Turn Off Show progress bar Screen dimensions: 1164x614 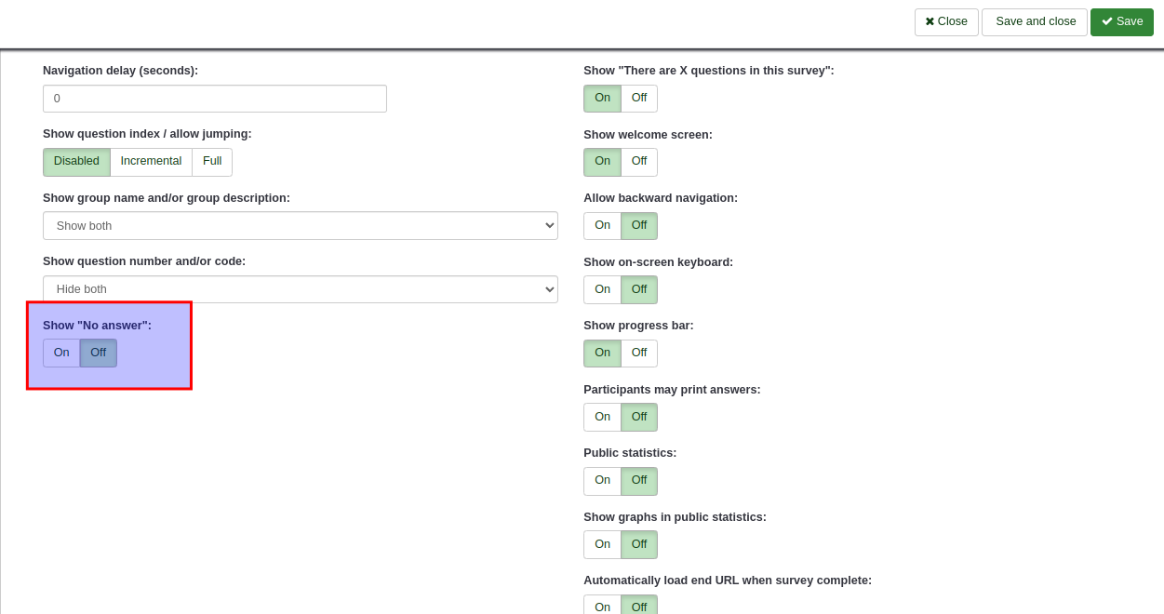[x=639, y=354]
